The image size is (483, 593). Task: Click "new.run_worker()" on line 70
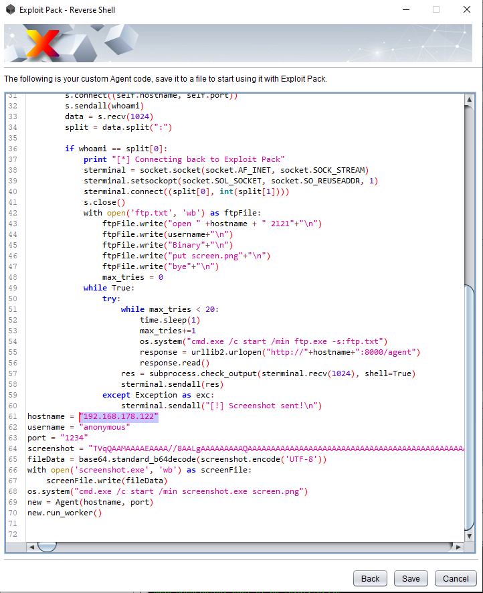click(x=65, y=513)
